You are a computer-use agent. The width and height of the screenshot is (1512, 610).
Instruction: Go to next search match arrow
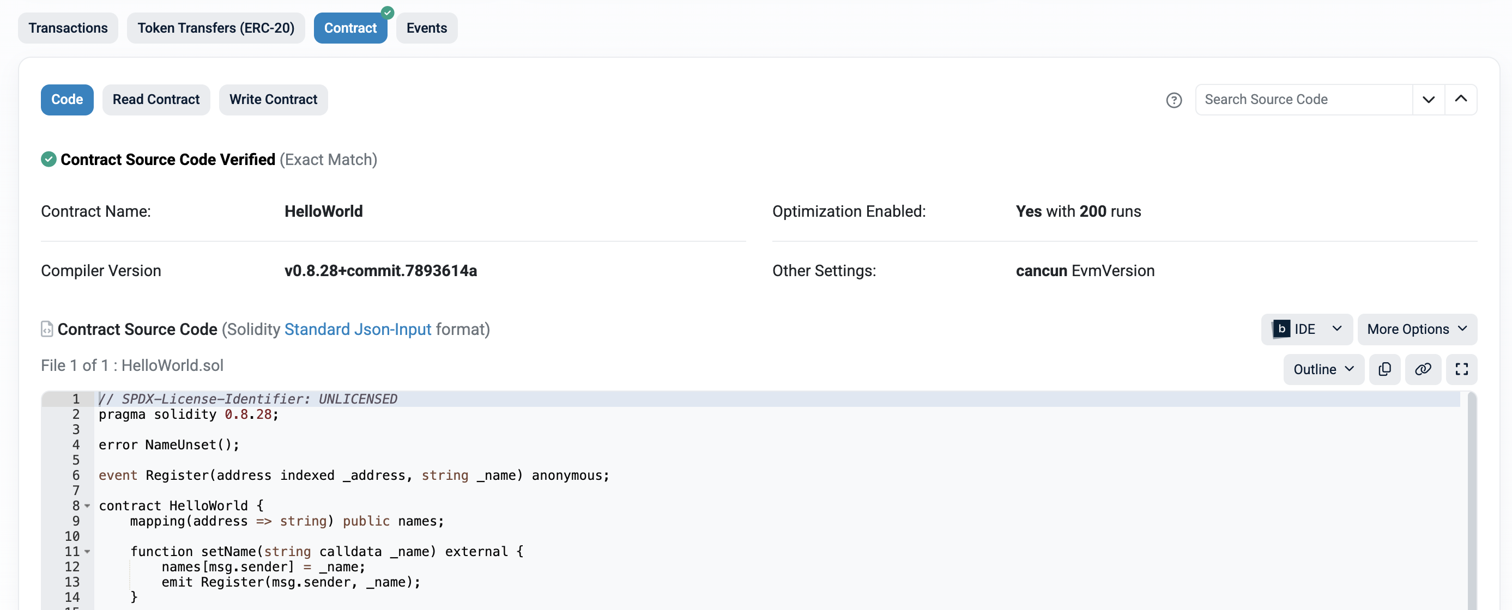click(1428, 100)
